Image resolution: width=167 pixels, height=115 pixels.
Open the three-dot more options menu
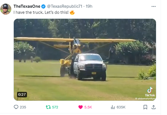point(153,7)
